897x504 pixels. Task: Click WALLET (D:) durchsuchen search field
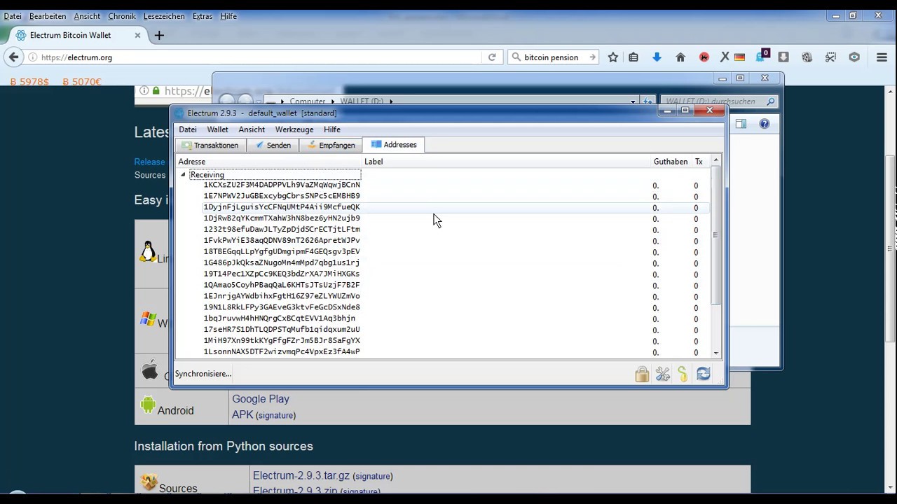pyautogui.click(x=718, y=101)
